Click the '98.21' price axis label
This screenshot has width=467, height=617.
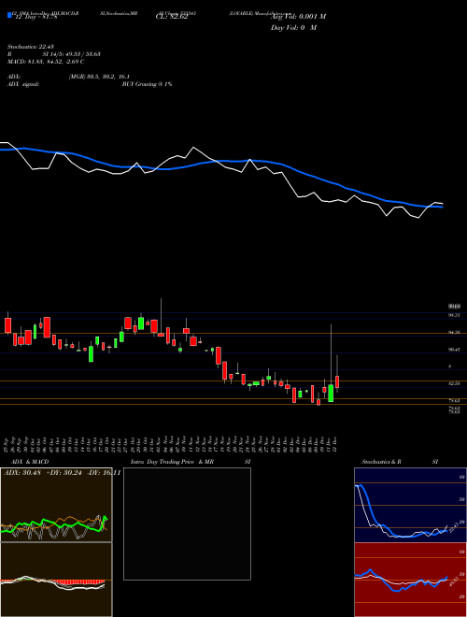click(x=455, y=315)
